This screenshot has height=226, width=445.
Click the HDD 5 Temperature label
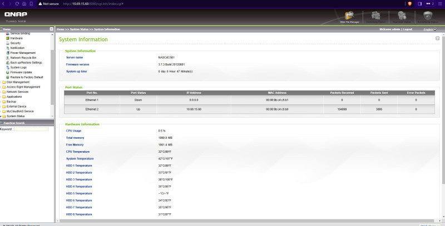(79, 193)
